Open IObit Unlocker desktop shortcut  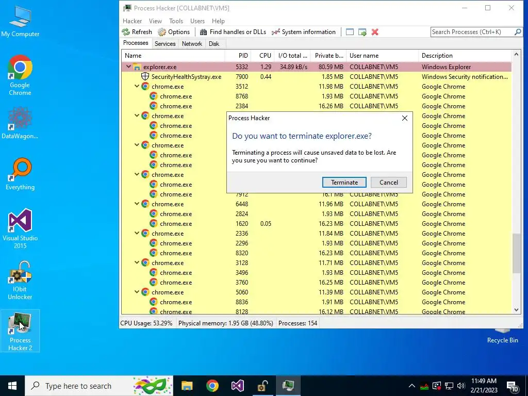coord(20,280)
